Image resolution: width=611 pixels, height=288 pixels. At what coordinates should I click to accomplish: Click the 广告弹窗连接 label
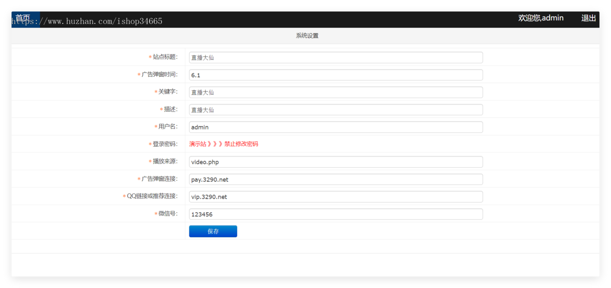(x=158, y=179)
